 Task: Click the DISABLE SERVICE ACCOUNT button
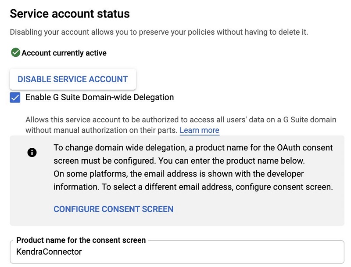tap(73, 79)
